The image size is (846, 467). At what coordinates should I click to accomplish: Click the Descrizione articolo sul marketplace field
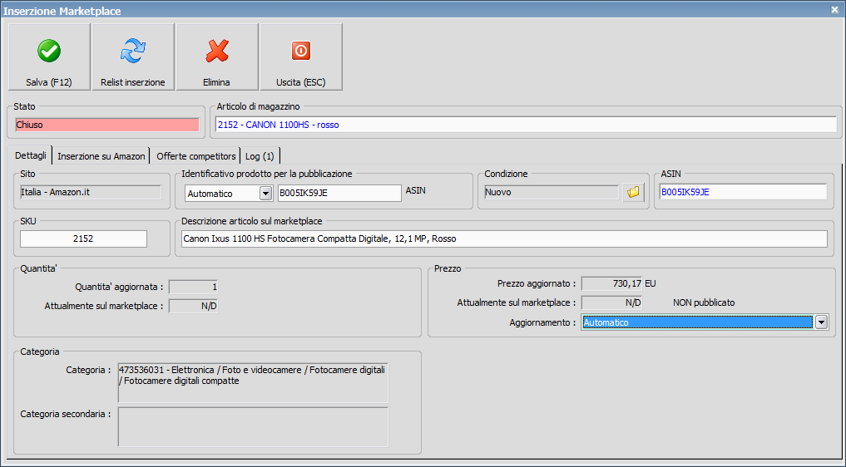pyautogui.click(x=504, y=238)
